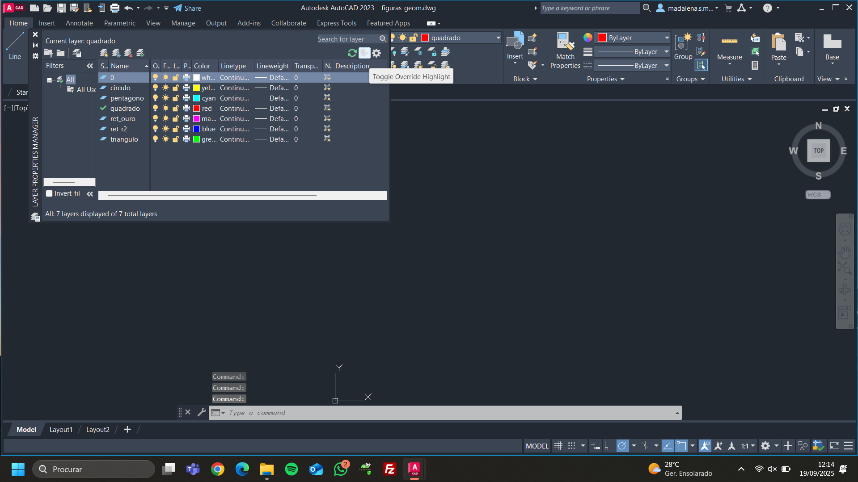This screenshot has height=482, width=858.
Task: Toggle snap mode in status bar
Action: [571, 446]
